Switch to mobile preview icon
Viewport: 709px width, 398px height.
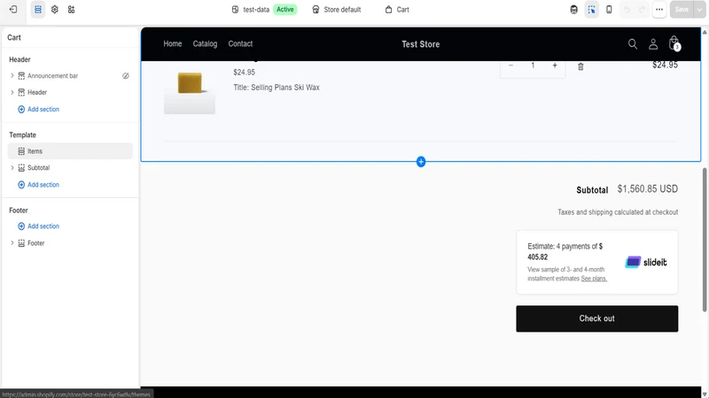609,10
